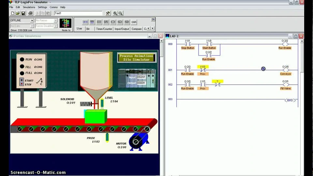This screenshot has height=176, width=313.
Task: Click the START pushbutton on control panel
Action: [22, 80]
